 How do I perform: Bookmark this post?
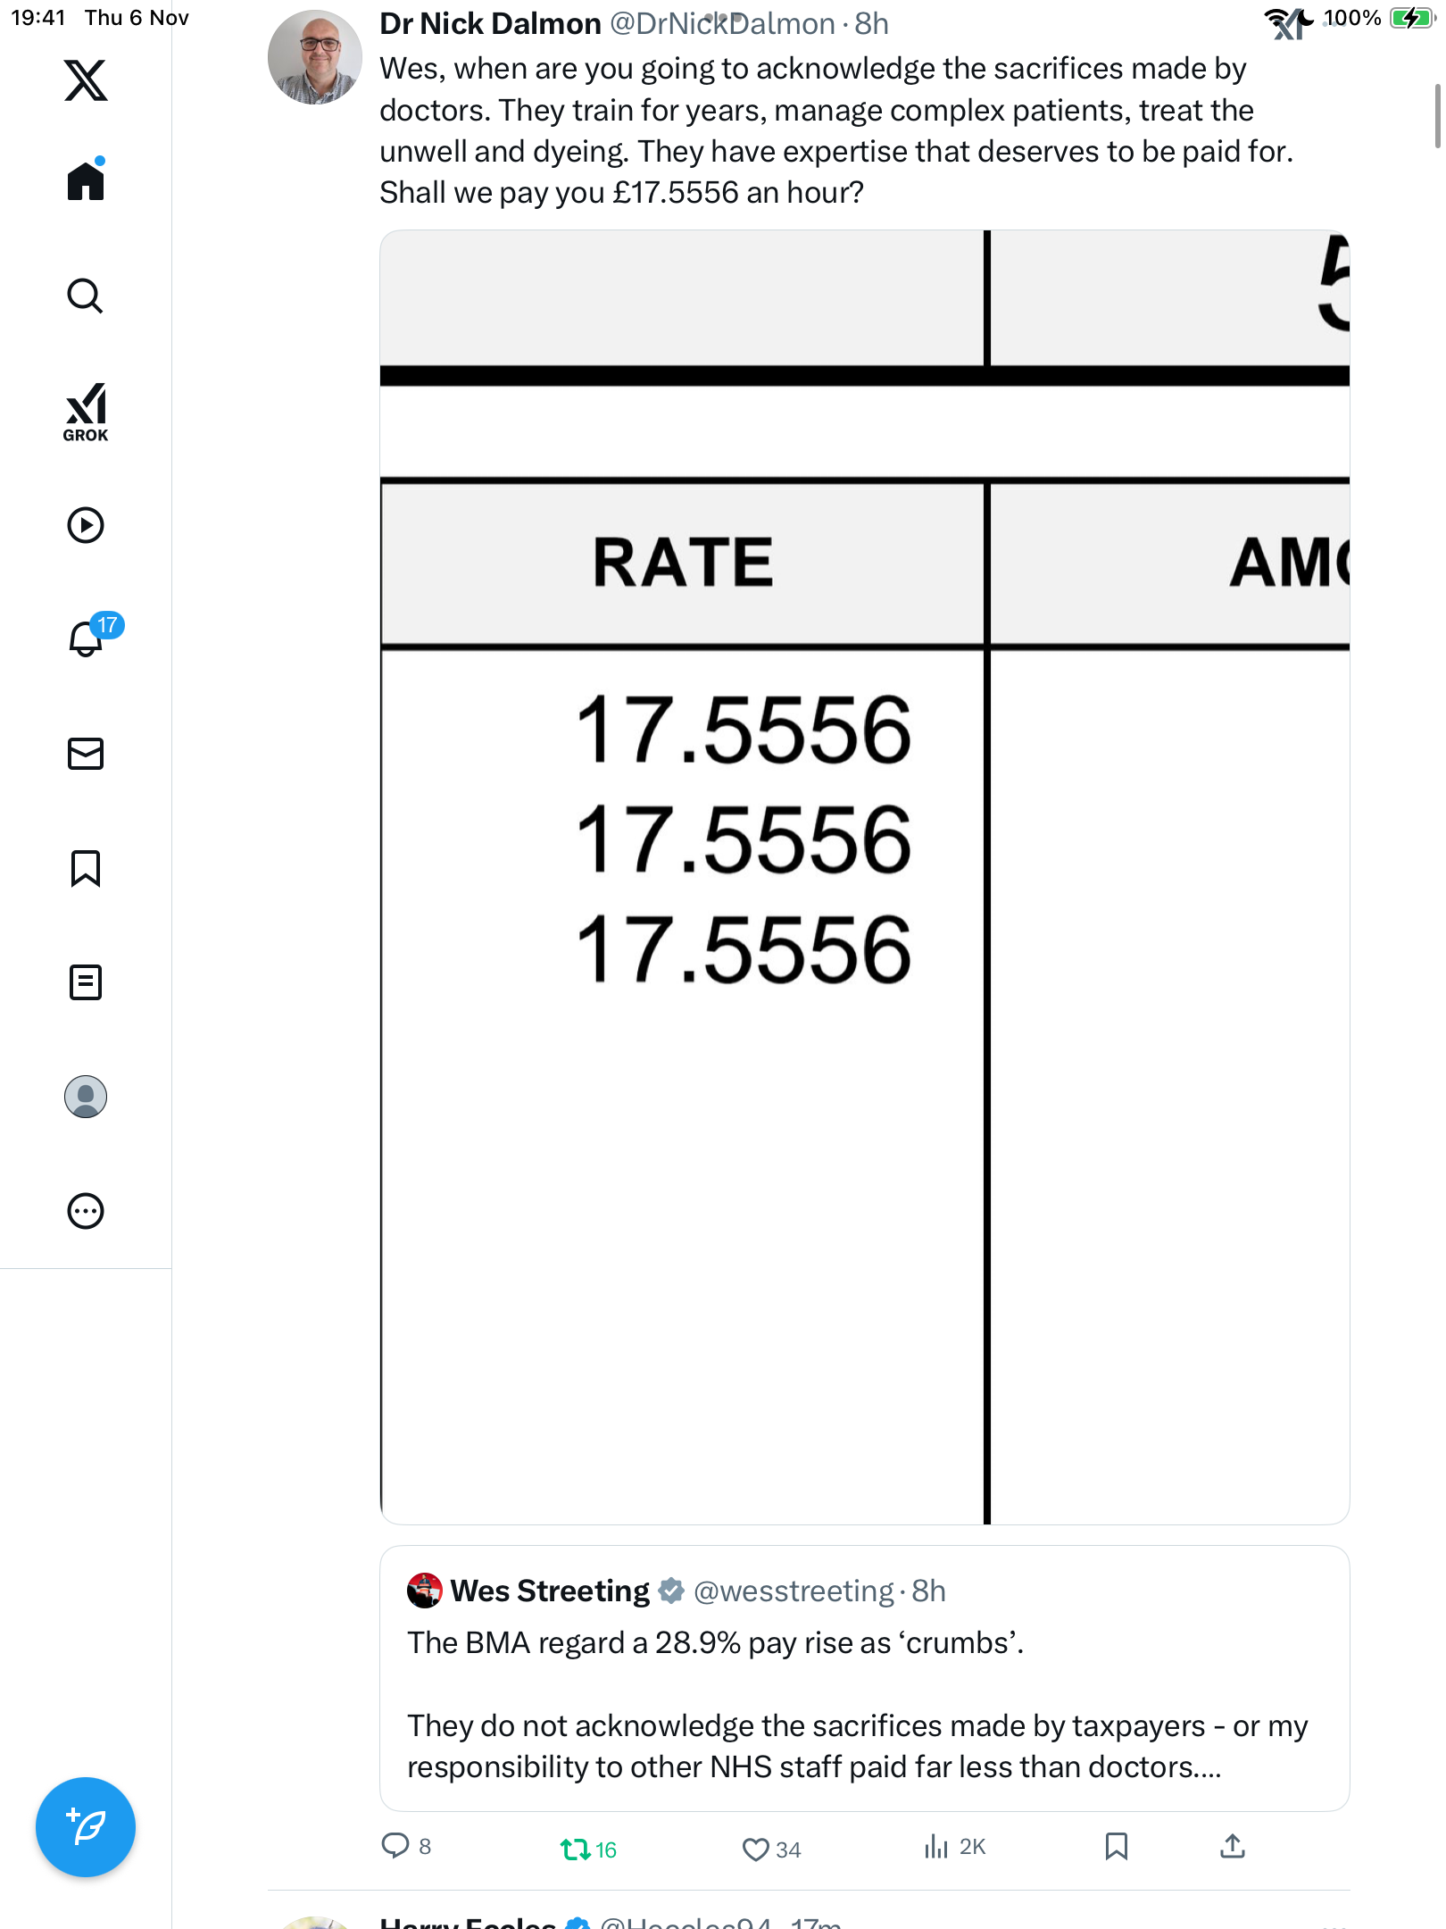pos(1116,1846)
